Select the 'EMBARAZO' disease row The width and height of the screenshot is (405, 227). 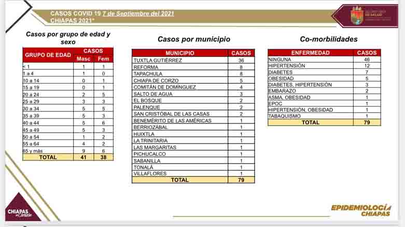324,91
